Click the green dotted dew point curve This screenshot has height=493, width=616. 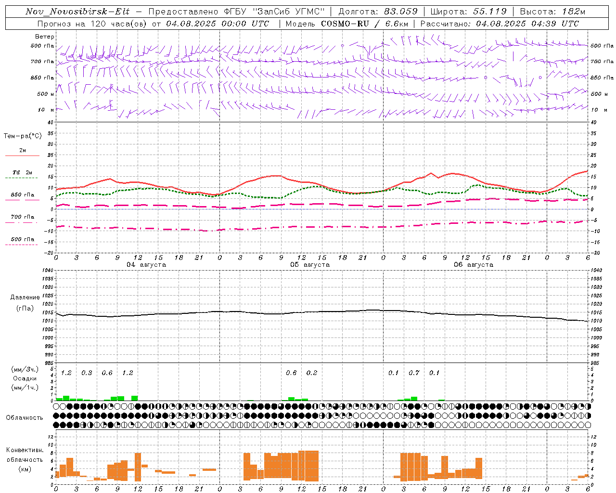pyautogui.click(x=321, y=187)
